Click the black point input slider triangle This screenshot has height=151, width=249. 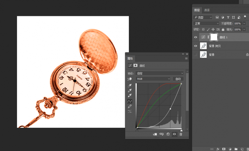(137, 131)
